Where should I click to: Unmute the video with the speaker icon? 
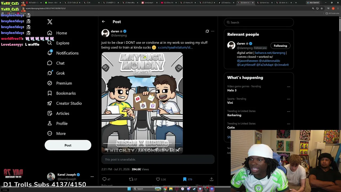pyautogui.click(x=157, y=150)
